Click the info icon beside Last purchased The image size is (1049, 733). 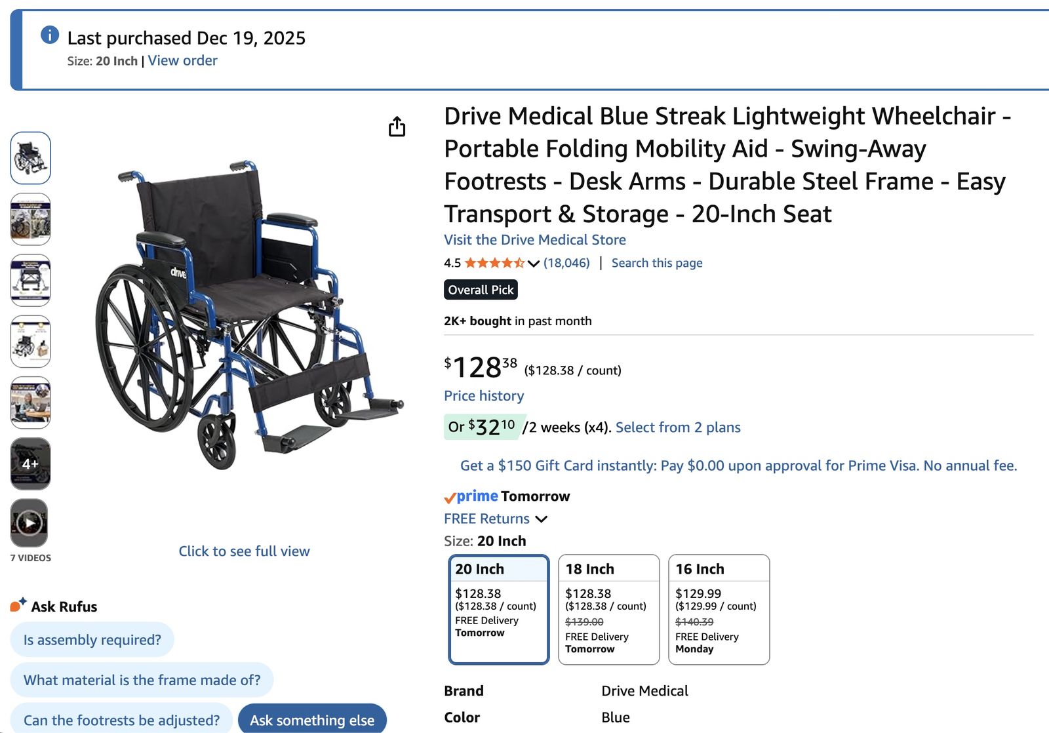click(50, 35)
